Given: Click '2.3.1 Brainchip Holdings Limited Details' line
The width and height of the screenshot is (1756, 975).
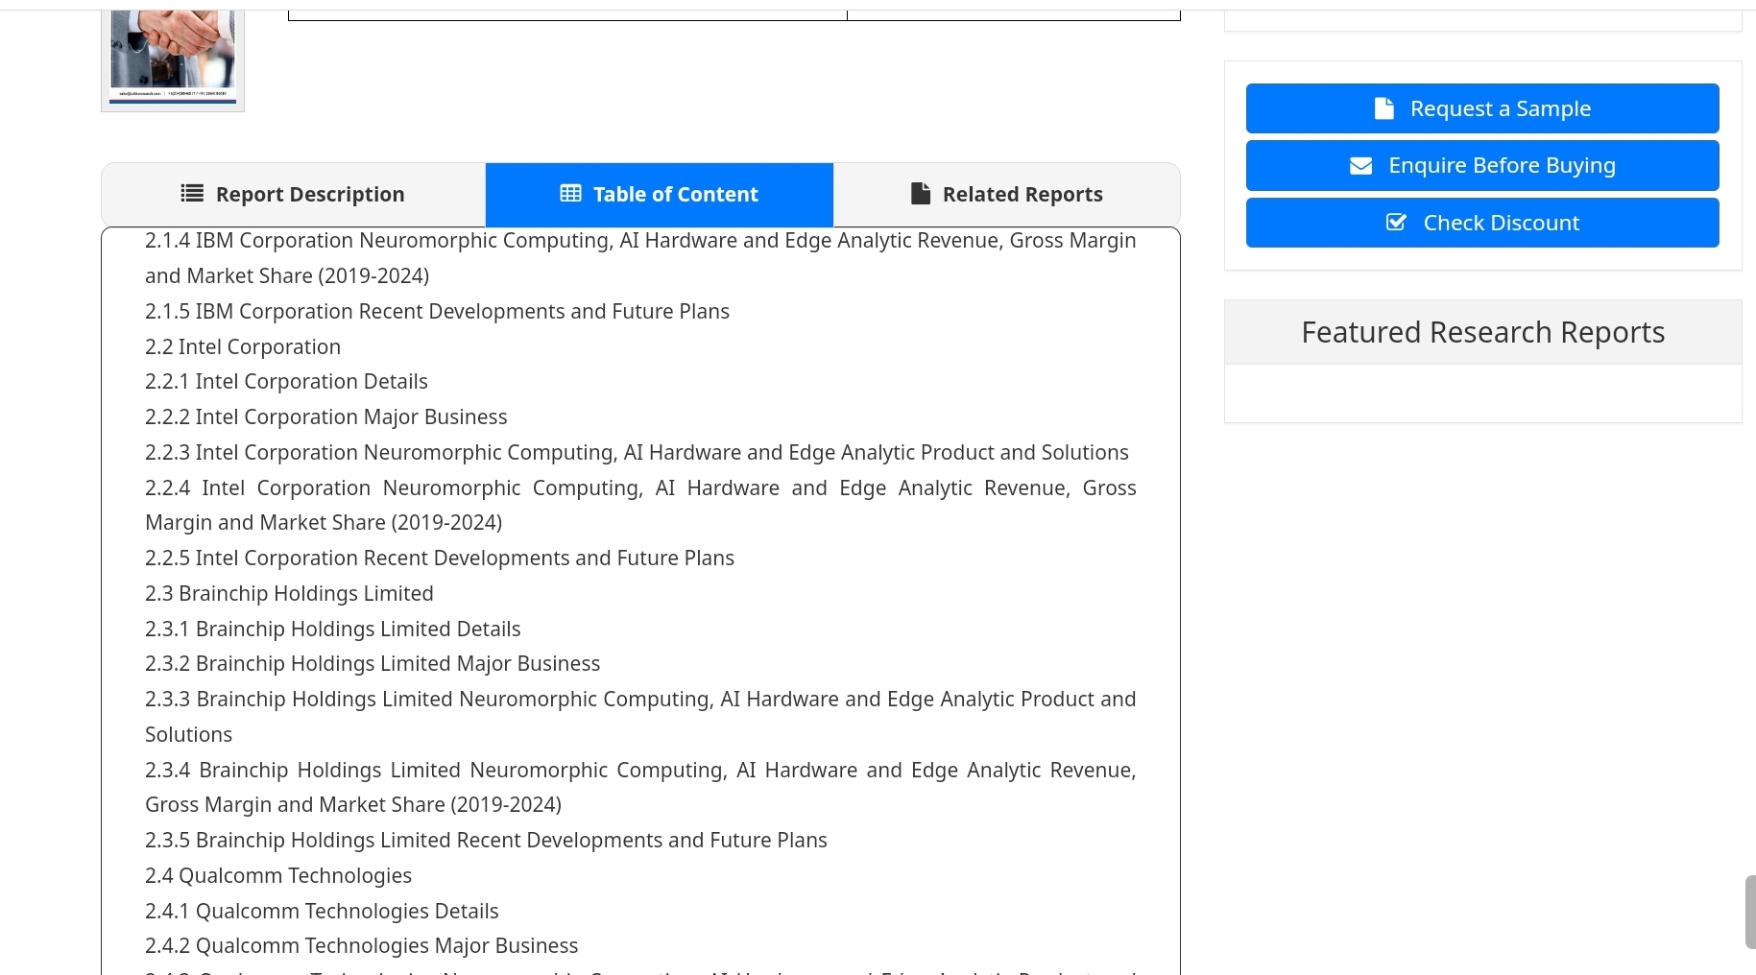Looking at the screenshot, I should (332, 629).
